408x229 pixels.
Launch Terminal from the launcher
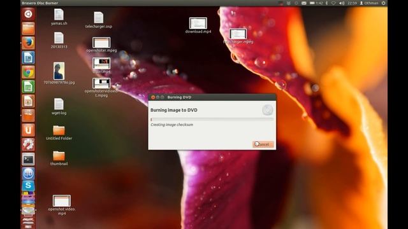tap(28, 159)
